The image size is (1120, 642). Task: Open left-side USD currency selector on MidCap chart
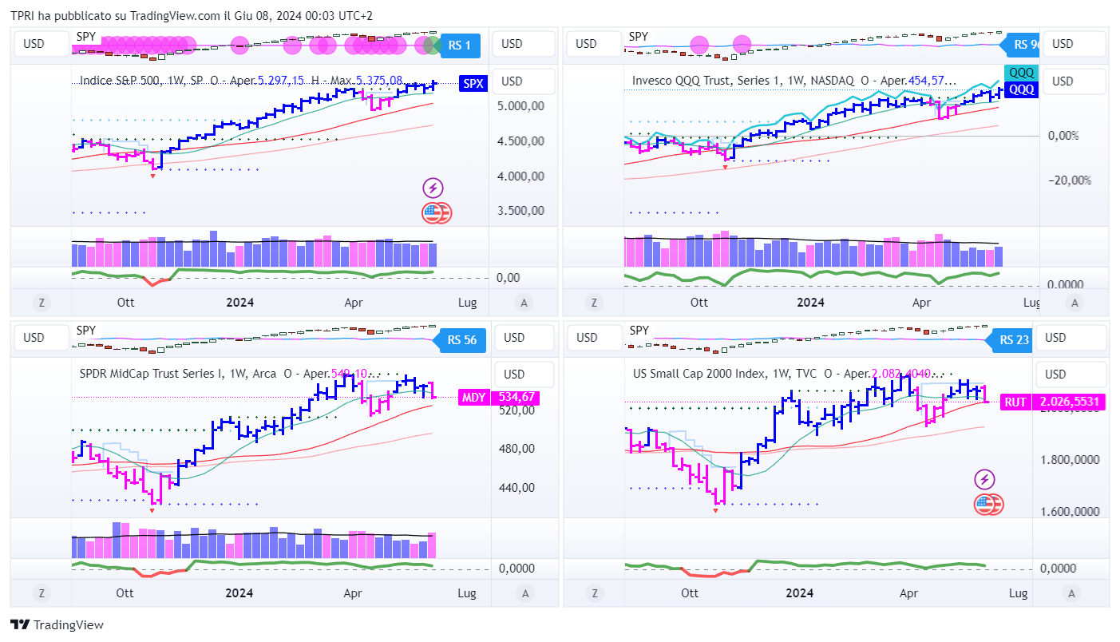(34, 338)
